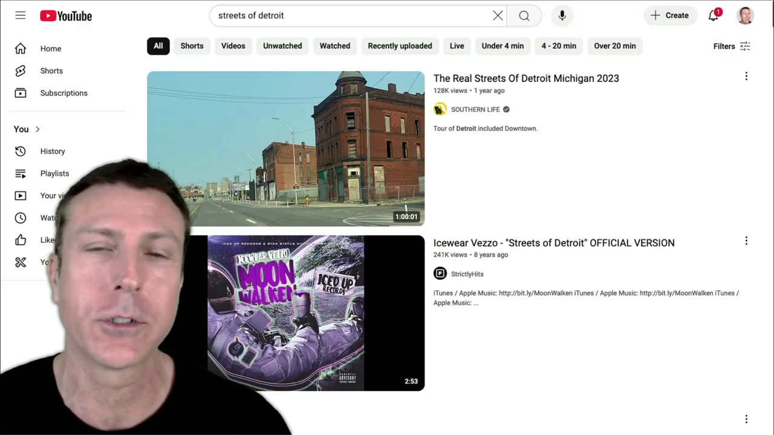774x435 pixels.
Task: Clear the search box text
Action: tap(498, 16)
